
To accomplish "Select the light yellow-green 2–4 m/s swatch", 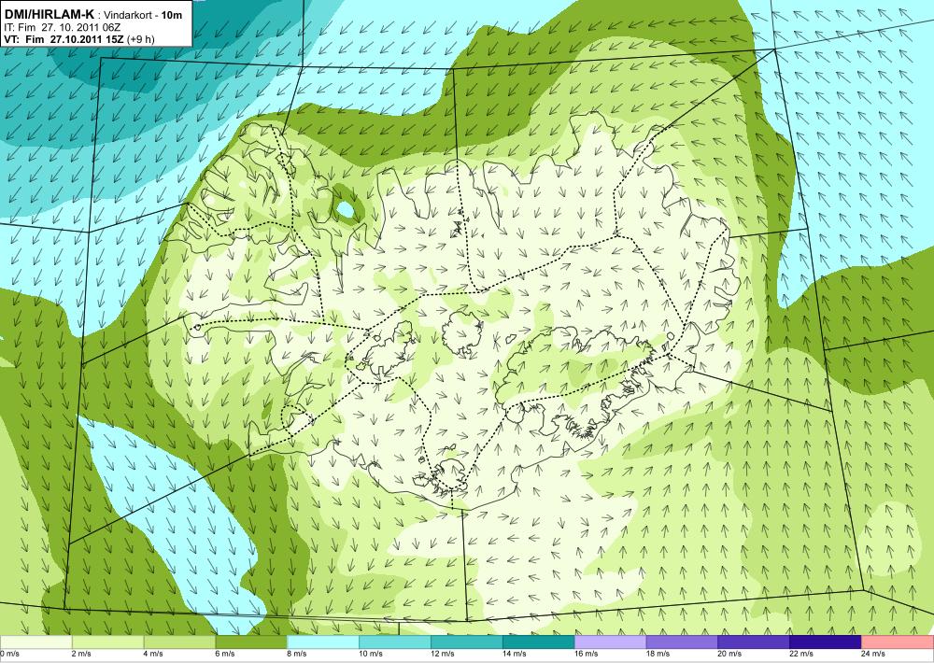I will click(107, 642).
